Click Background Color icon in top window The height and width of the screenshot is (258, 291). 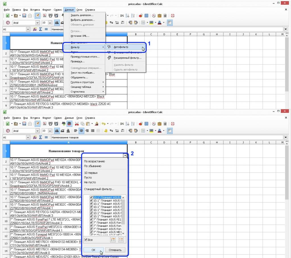(x=151, y=23)
